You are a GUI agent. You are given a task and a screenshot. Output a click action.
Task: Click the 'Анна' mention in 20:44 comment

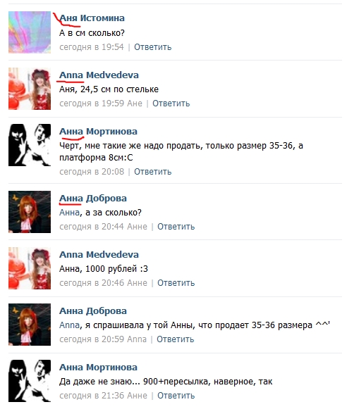click(x=69, y=213)
